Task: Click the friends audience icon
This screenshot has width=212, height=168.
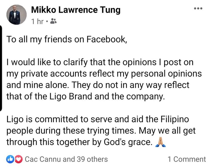Action: 53,21
